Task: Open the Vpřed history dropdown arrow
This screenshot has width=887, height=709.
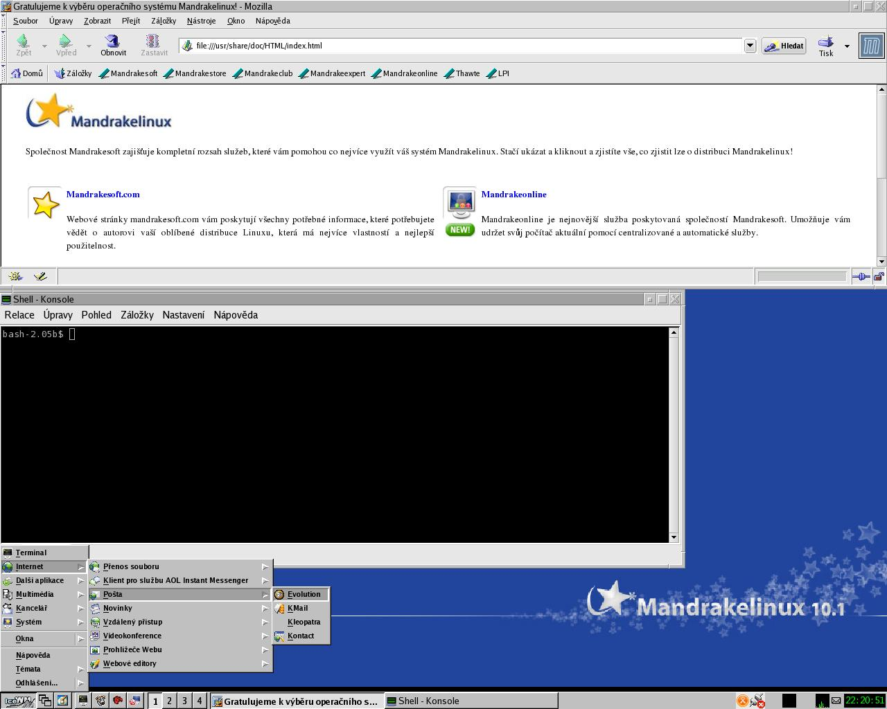Action: tap(89, 46)
